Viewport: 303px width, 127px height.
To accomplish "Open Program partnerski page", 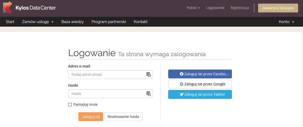I will tap(109, 22).
